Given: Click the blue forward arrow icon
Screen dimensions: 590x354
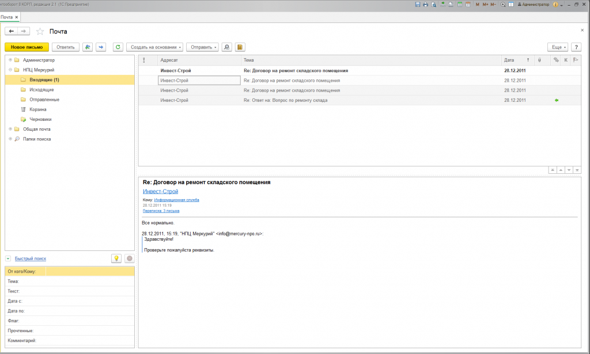Looking at the screenshot, I should 101,47.
